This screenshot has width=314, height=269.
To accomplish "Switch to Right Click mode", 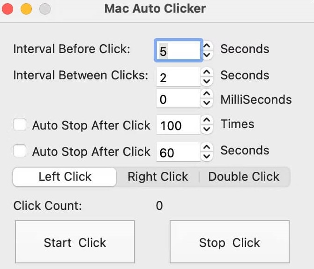I will click(x=158, y=177).
